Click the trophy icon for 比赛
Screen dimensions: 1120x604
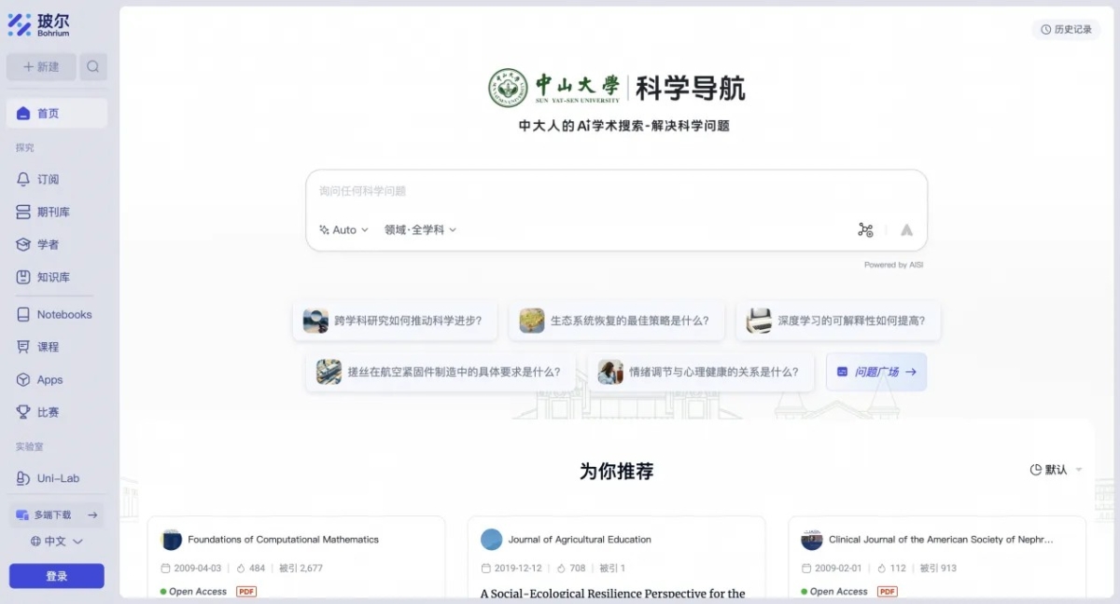(x=23, y=412)
